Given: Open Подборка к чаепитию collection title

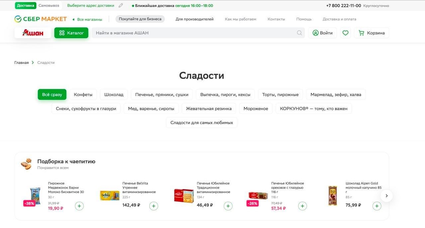Looking at the screenshot, I should point(66,162).
